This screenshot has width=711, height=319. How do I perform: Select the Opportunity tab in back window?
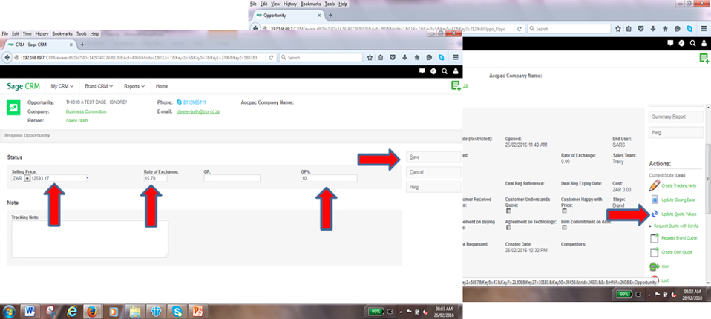[289, 16]
